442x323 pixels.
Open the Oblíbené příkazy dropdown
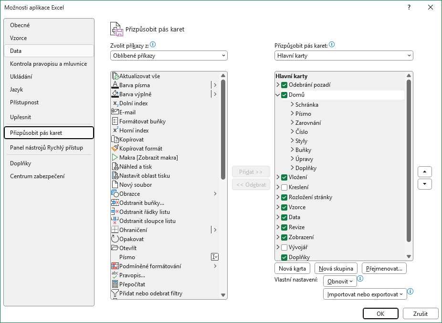(168, 55)
